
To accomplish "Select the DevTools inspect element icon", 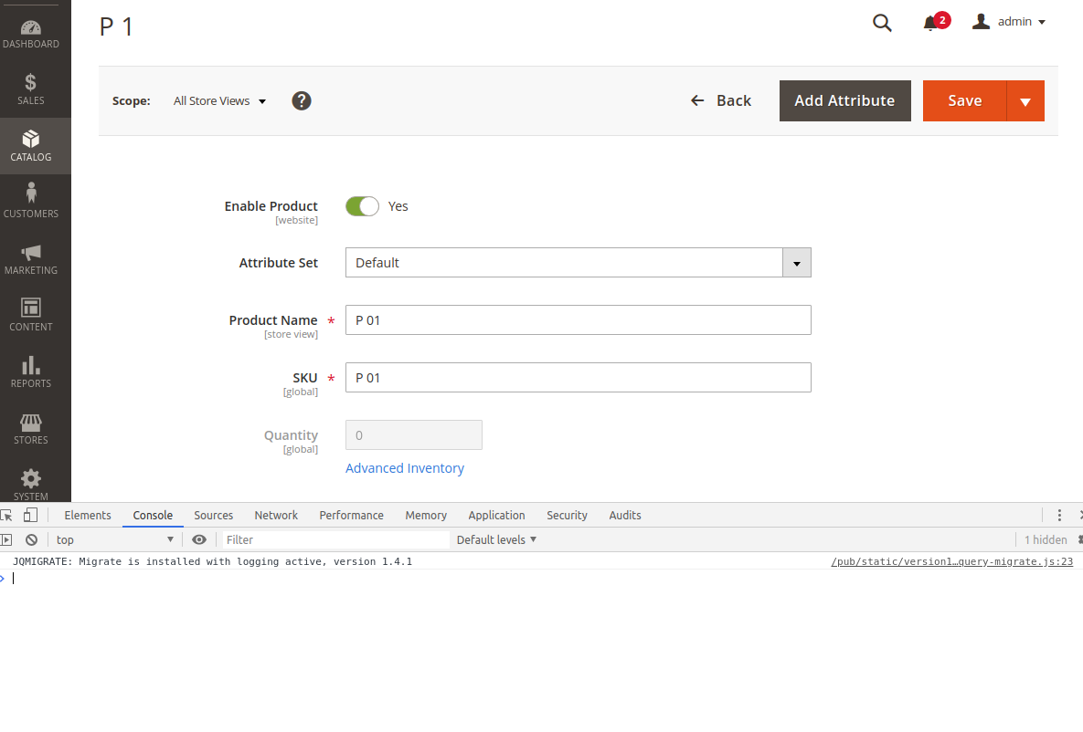I will pyautogui.click(x=6, y=516).
